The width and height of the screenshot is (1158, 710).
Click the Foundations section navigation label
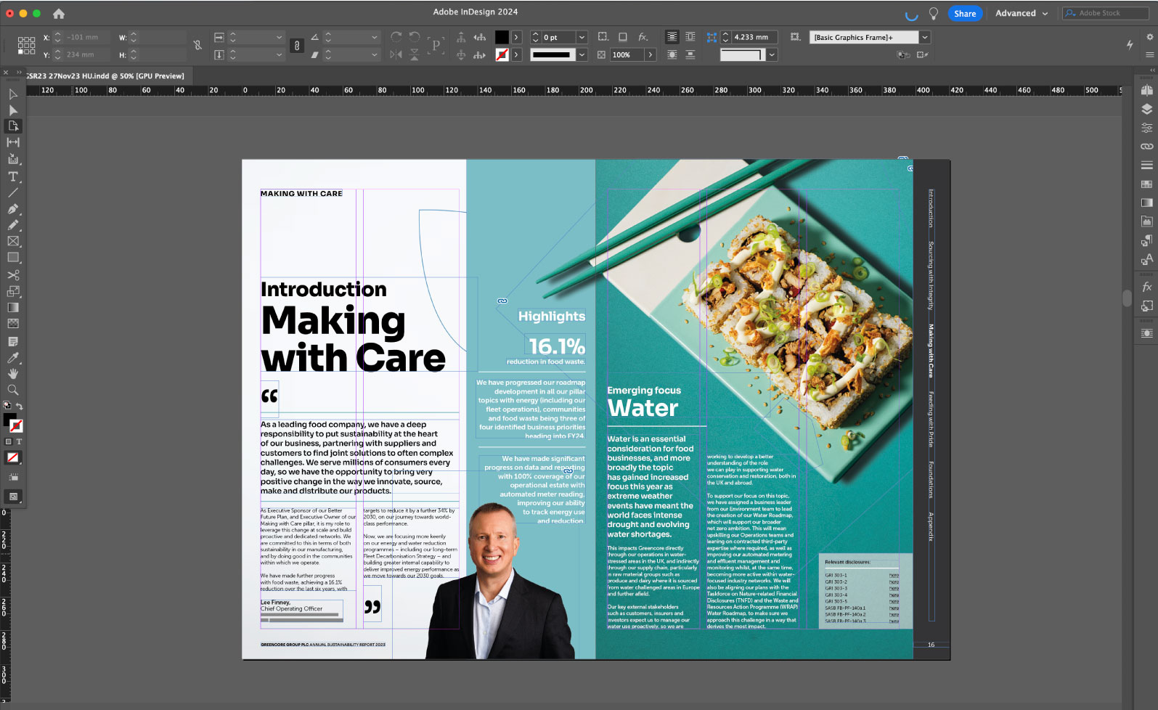click(x=931, y=480)
